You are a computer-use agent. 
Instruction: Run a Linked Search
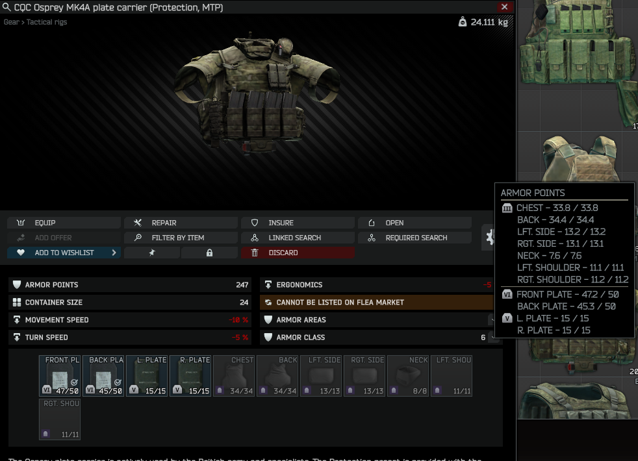tap(298, 238)
